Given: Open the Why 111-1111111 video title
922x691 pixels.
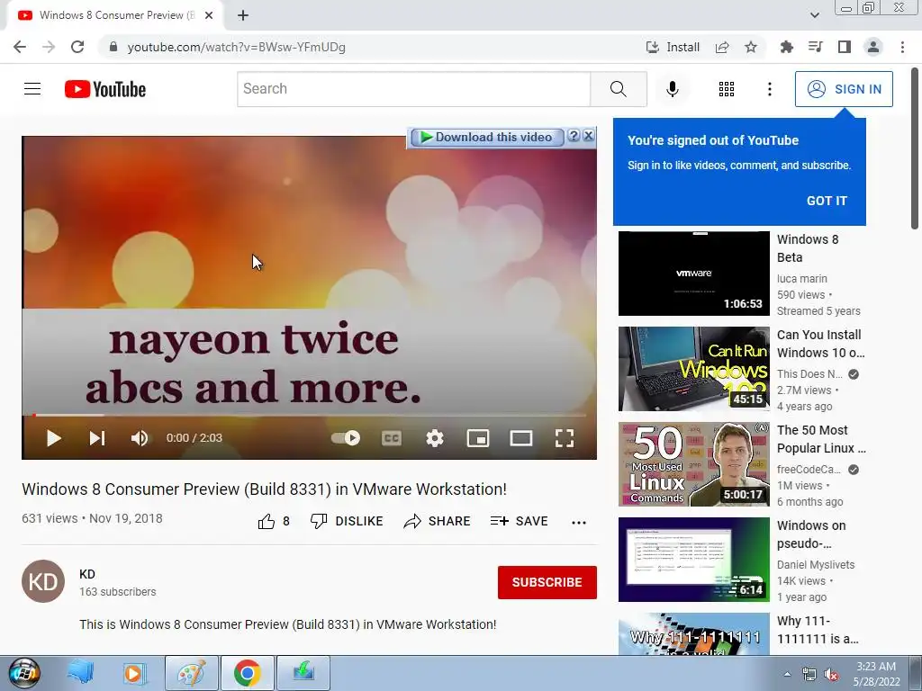Looking at the screenshot, I should coord(818,630).
